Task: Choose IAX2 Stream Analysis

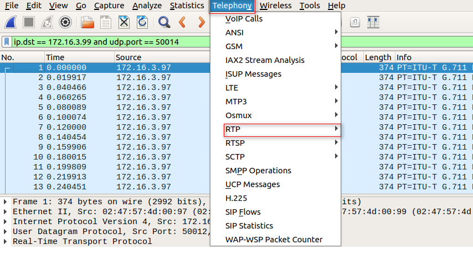Action: (275, 60)
